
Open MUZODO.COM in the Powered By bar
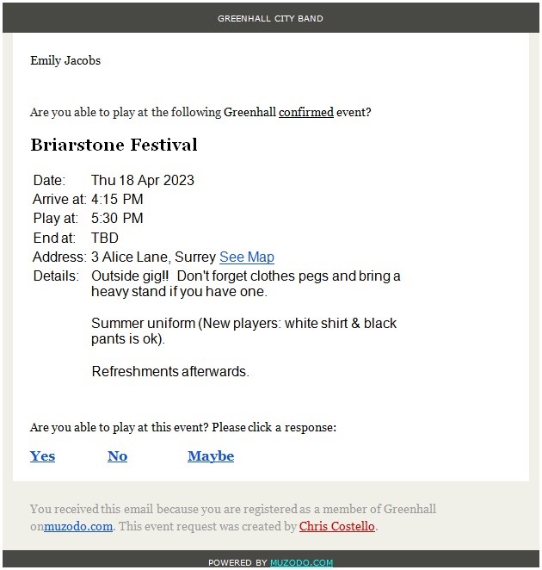pyautogui.click(x=301, y=562)
